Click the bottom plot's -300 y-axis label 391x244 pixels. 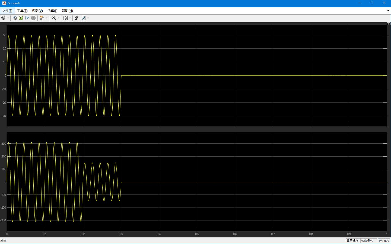3,220
